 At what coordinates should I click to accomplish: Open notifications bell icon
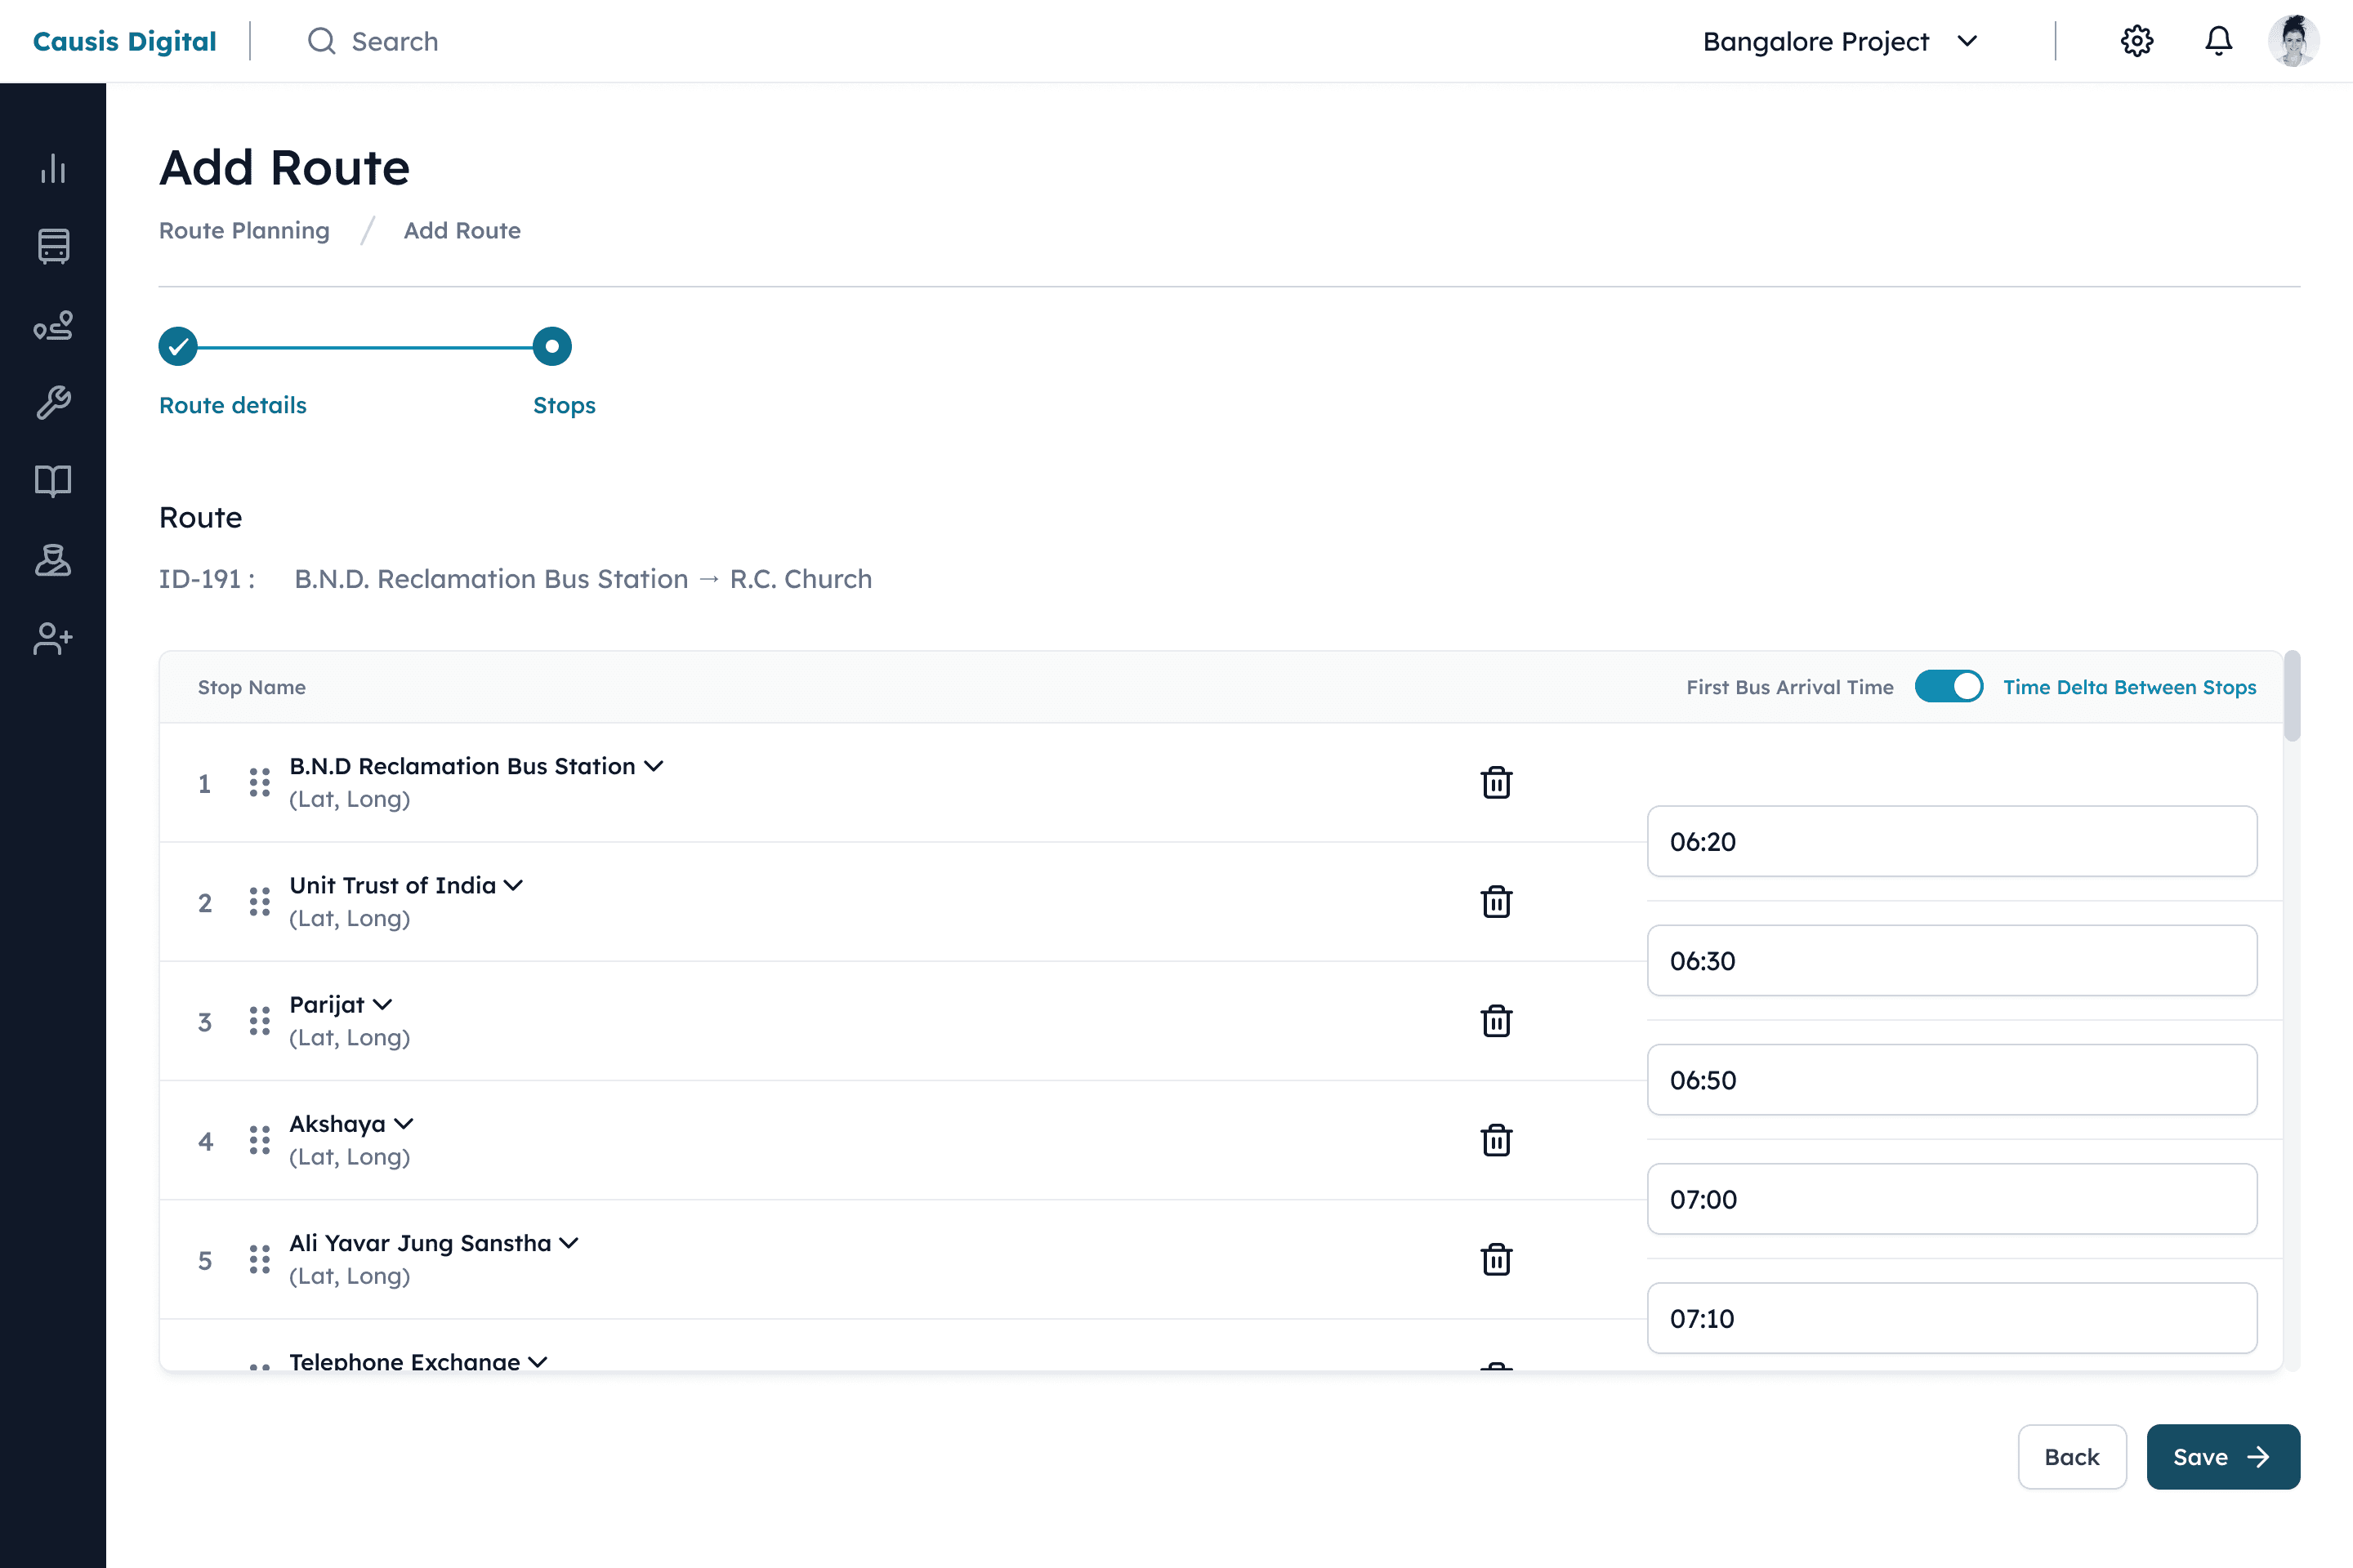click(x=2218, y=41)
